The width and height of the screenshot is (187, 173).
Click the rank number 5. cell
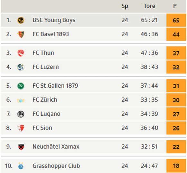[9, 86]
